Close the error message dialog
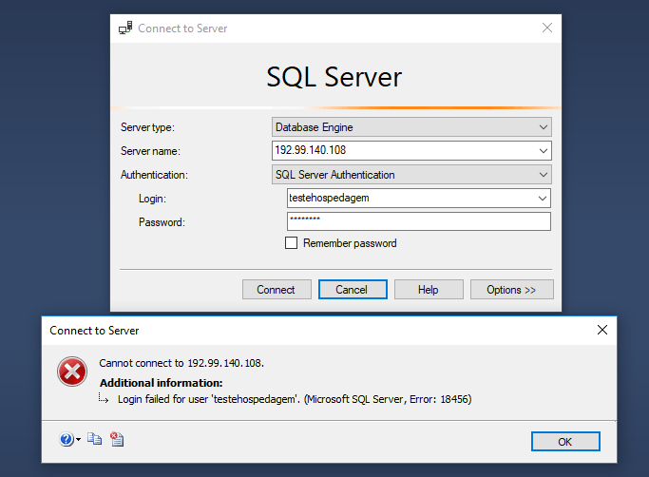649x477 pixels. coord(602,330)
